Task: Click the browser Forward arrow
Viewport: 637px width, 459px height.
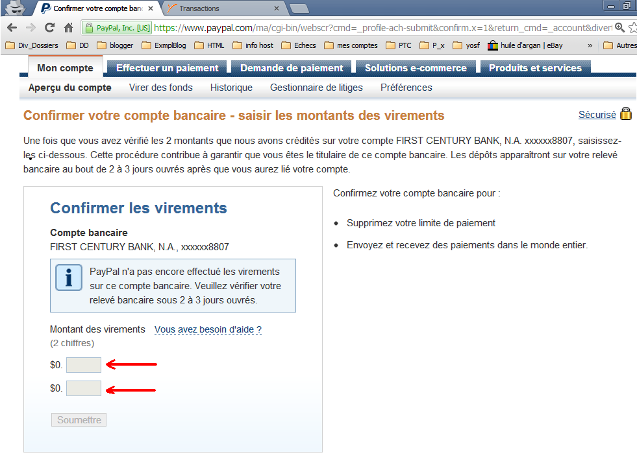Action: 31,28
